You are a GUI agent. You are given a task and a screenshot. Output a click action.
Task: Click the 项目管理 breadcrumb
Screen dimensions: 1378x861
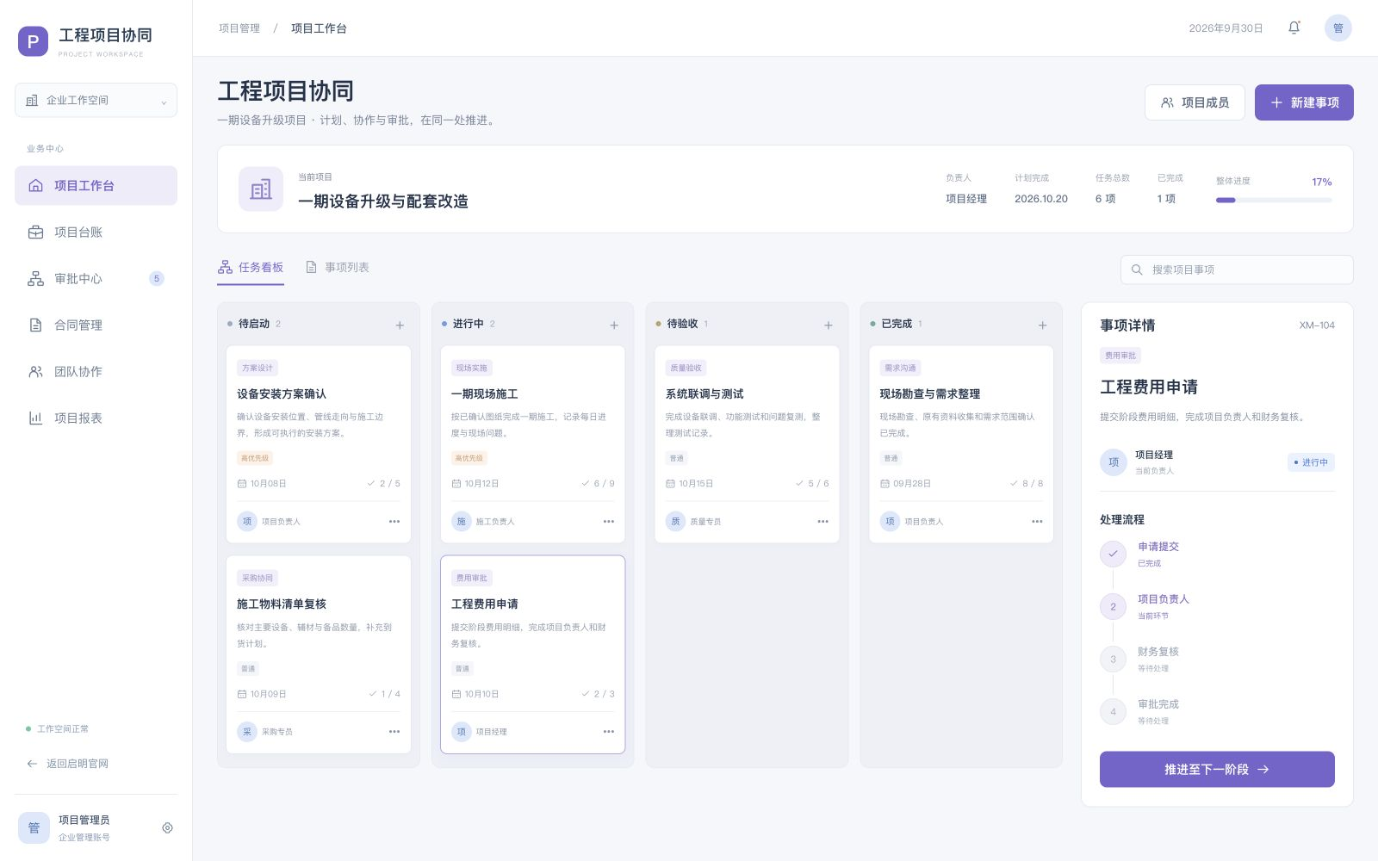[239, 28]
